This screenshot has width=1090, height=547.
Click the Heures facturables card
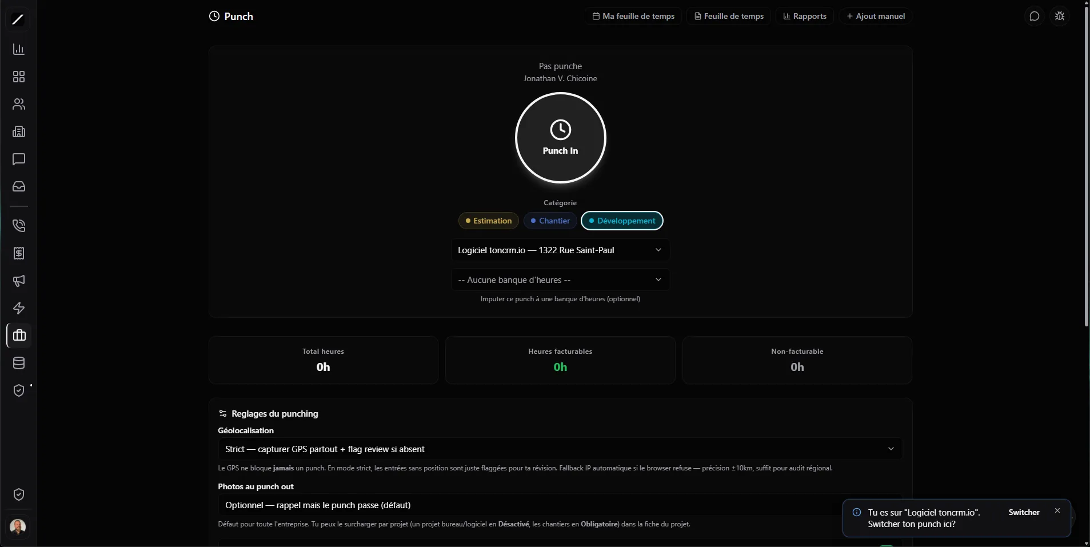pyautogui.click(x=560, y=360)
